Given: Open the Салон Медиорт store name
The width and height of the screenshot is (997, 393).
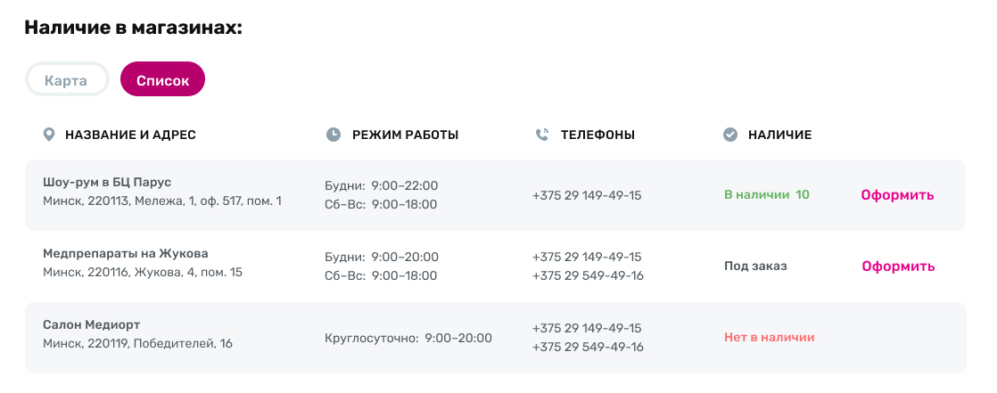Looking at the screenshot, I should click(x=92, y=324).
